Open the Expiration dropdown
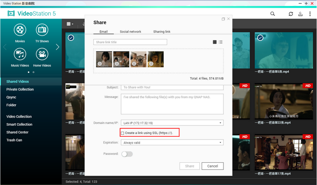Screen dimensions: 317x185 point(172,143)
